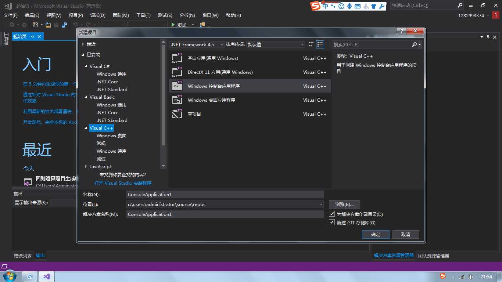Open the 视图(V) menu
The height and width of the screenshot is (282, 502).
click(x=54, y=15)
